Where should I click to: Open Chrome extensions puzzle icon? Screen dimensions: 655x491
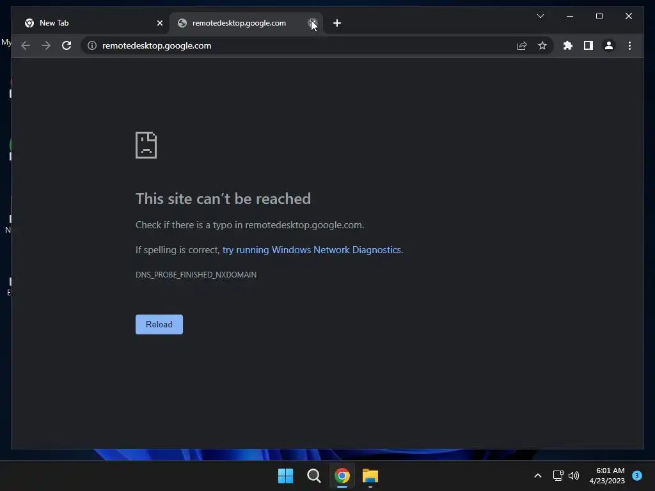568,45
